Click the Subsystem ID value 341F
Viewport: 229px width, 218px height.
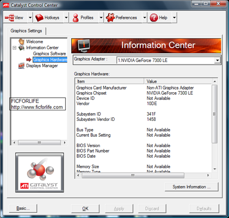coord(151,114)
